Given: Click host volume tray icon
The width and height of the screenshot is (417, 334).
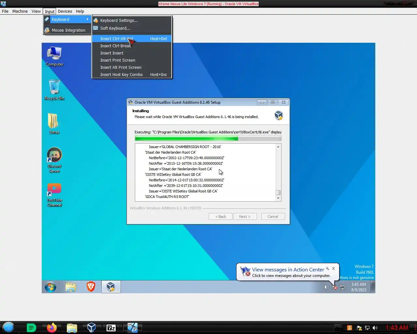Looking at the screenshot, I should click(x=375, y=328).
